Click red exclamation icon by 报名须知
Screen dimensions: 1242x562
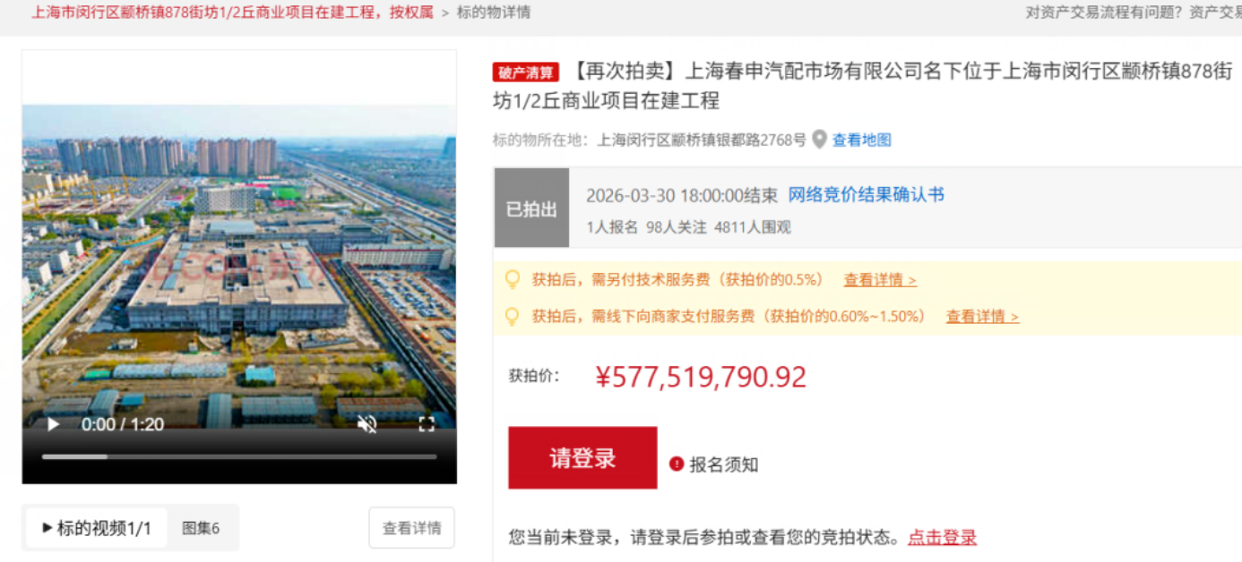[677, 464]
